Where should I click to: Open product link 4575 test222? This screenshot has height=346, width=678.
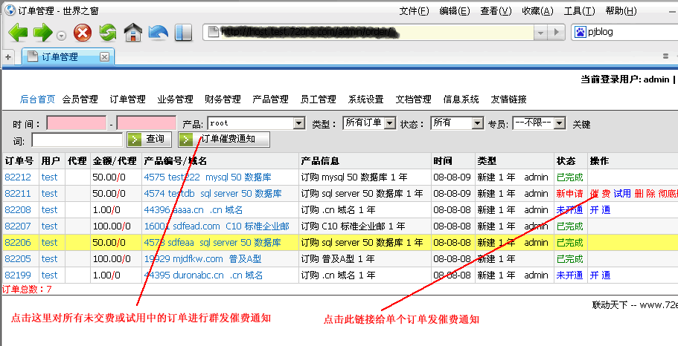coord(208,177)
